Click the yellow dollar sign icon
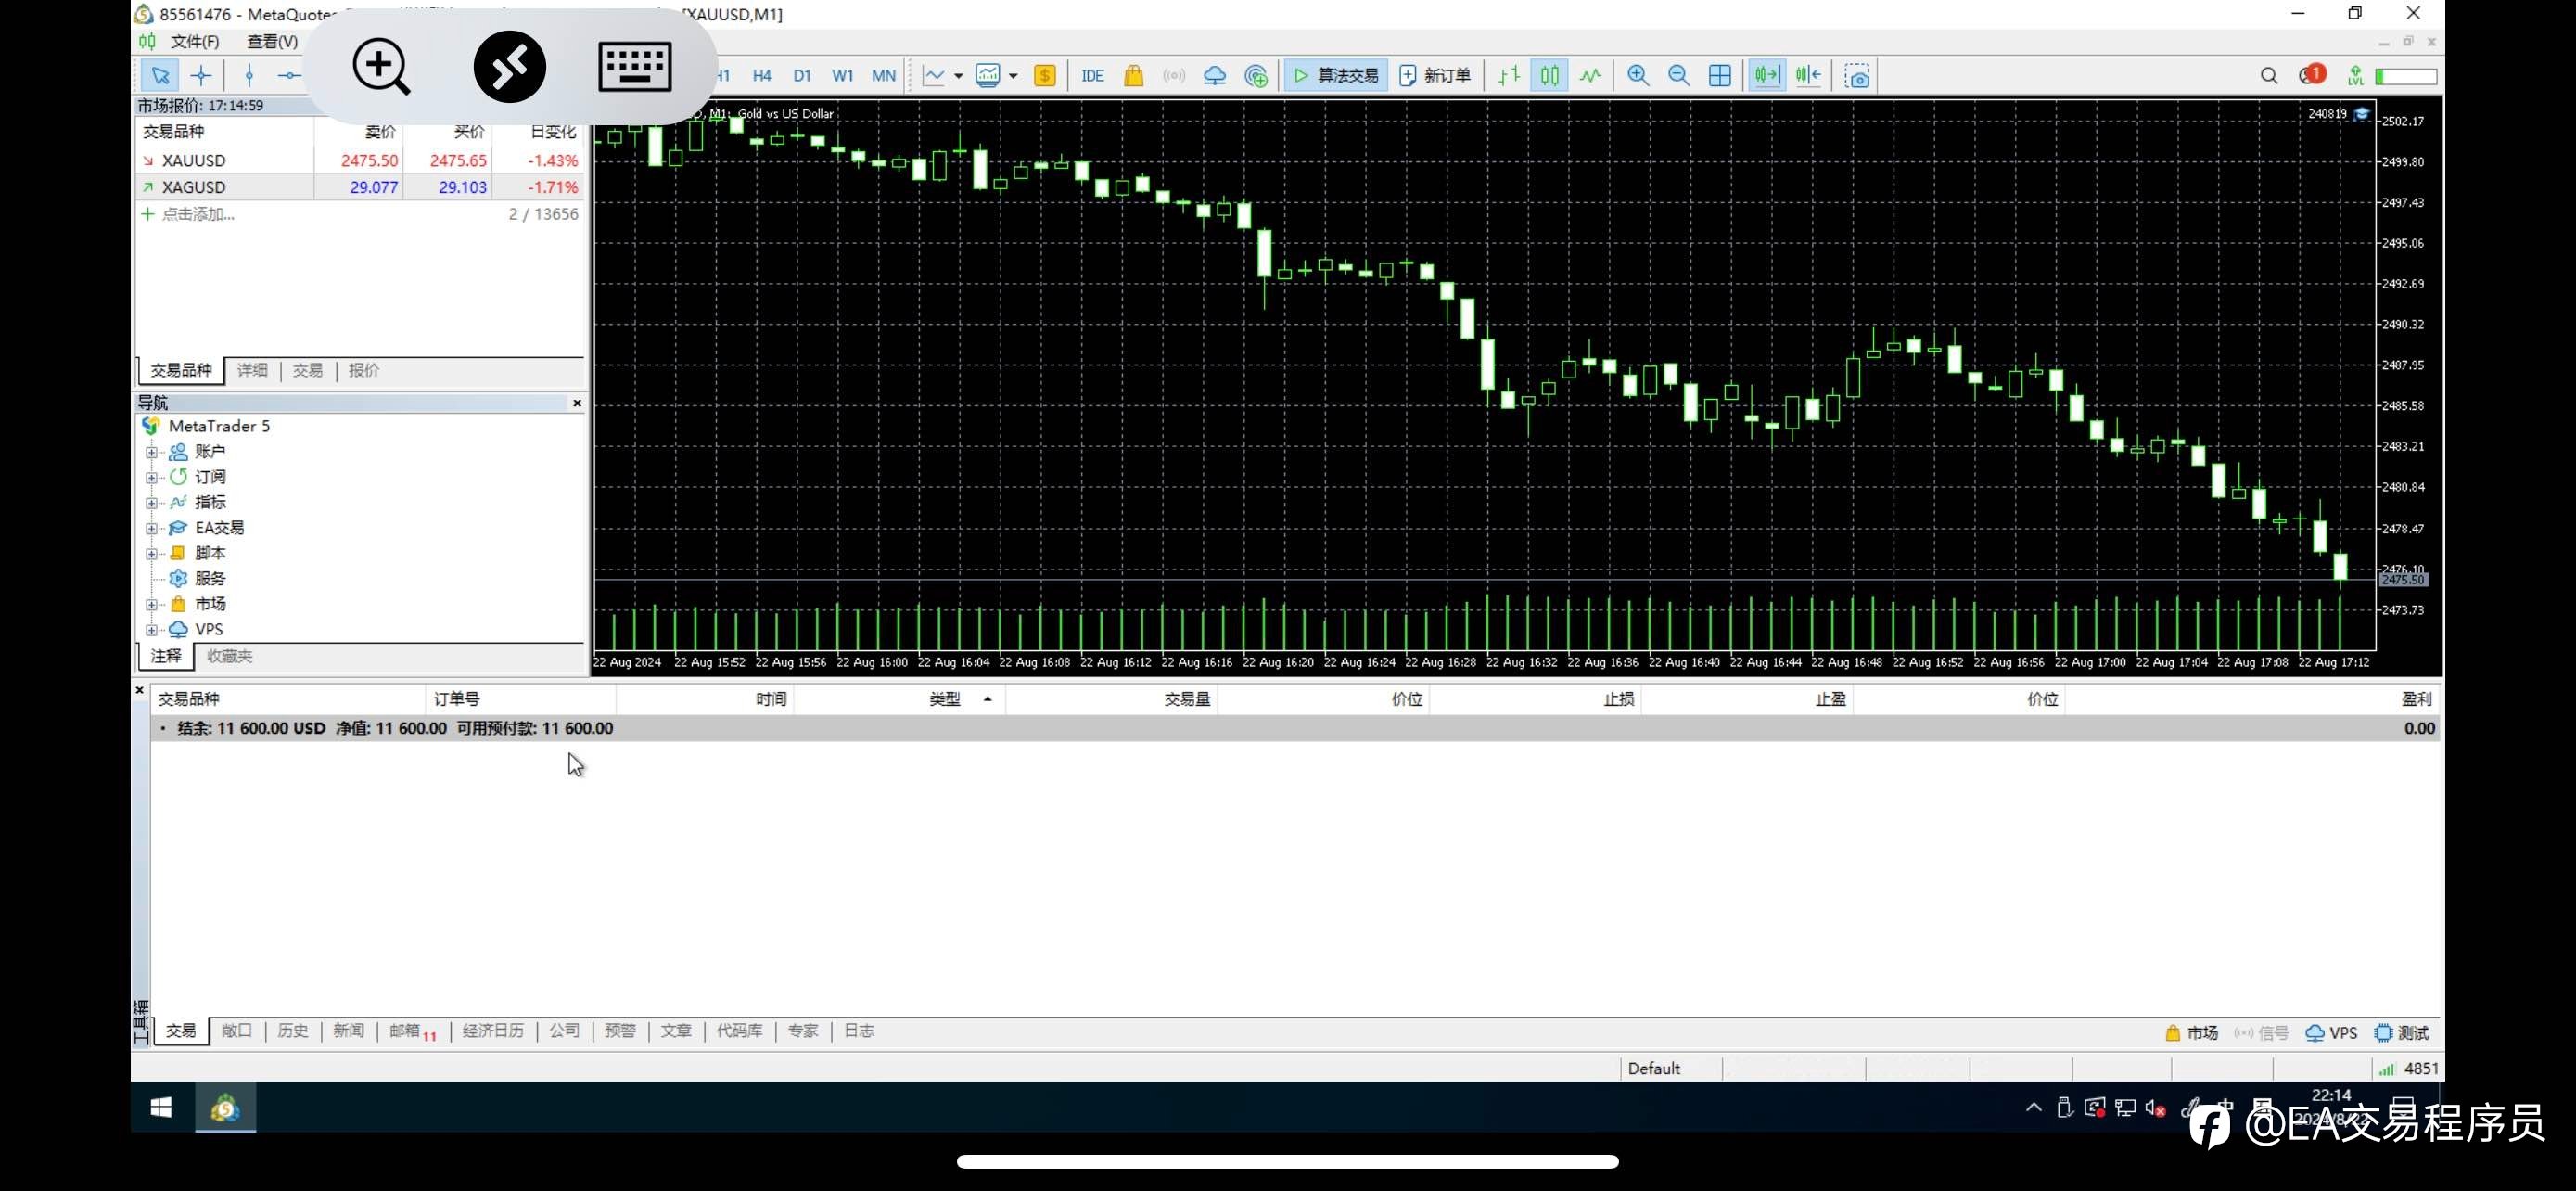Image resolution: width=2576 pixels, height=1191 pixels. click(1044, 75)
